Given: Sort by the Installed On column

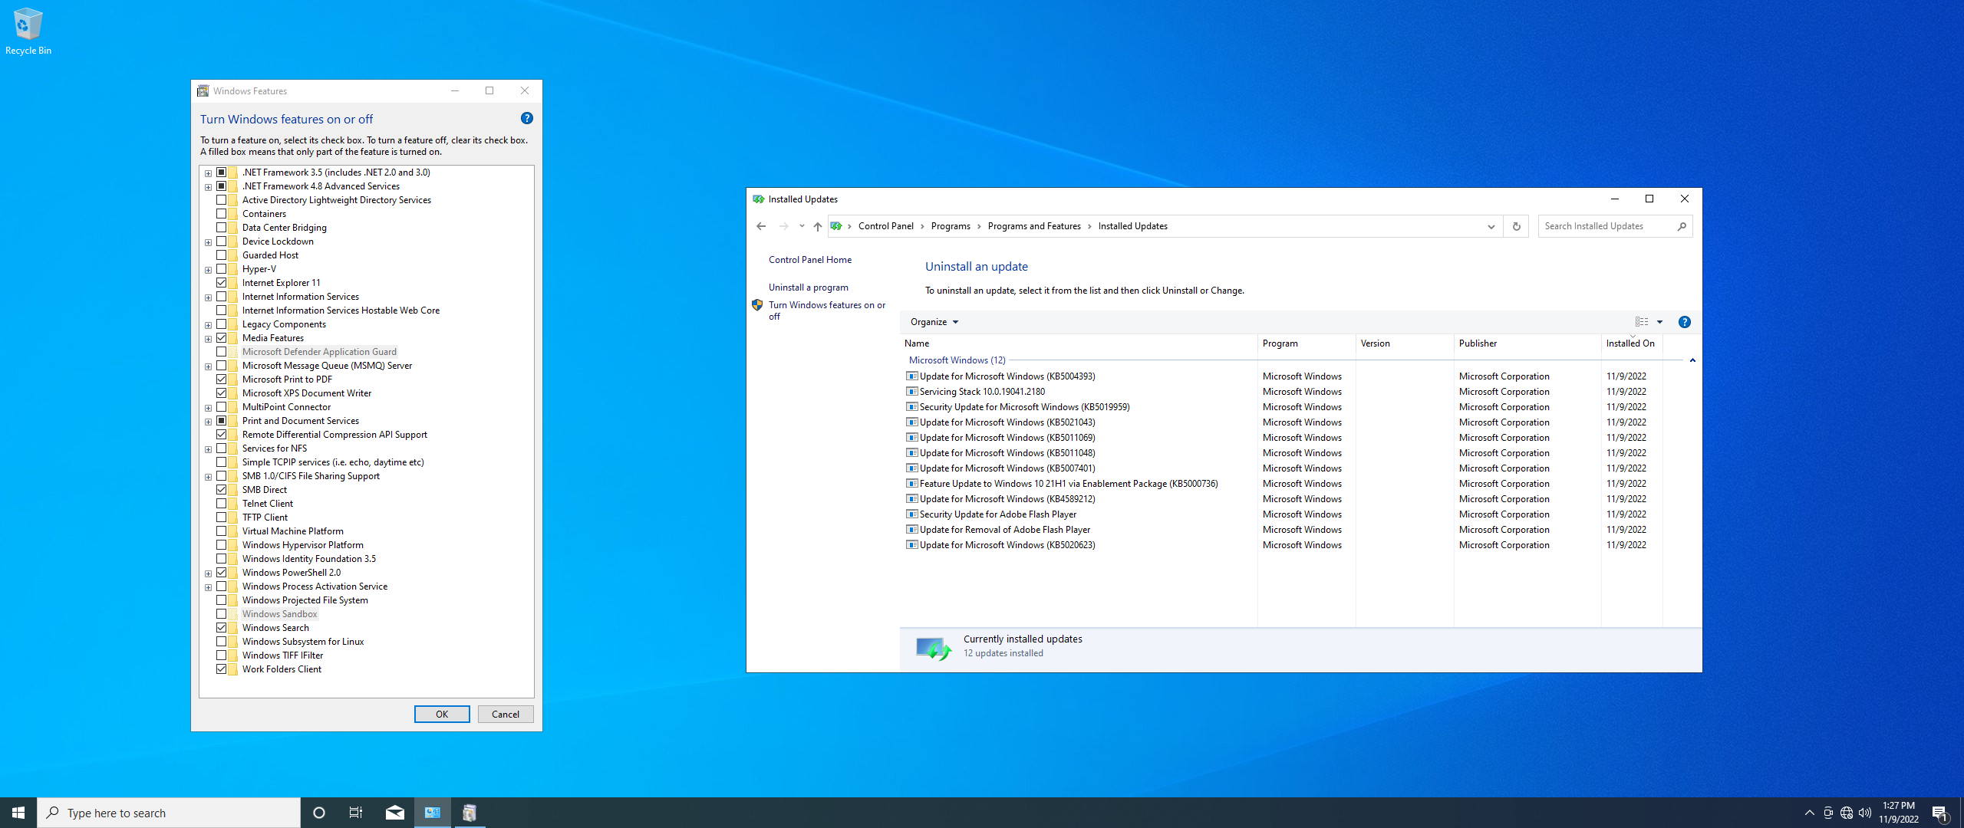Looking at the screenshot, I should point(1631,343).
